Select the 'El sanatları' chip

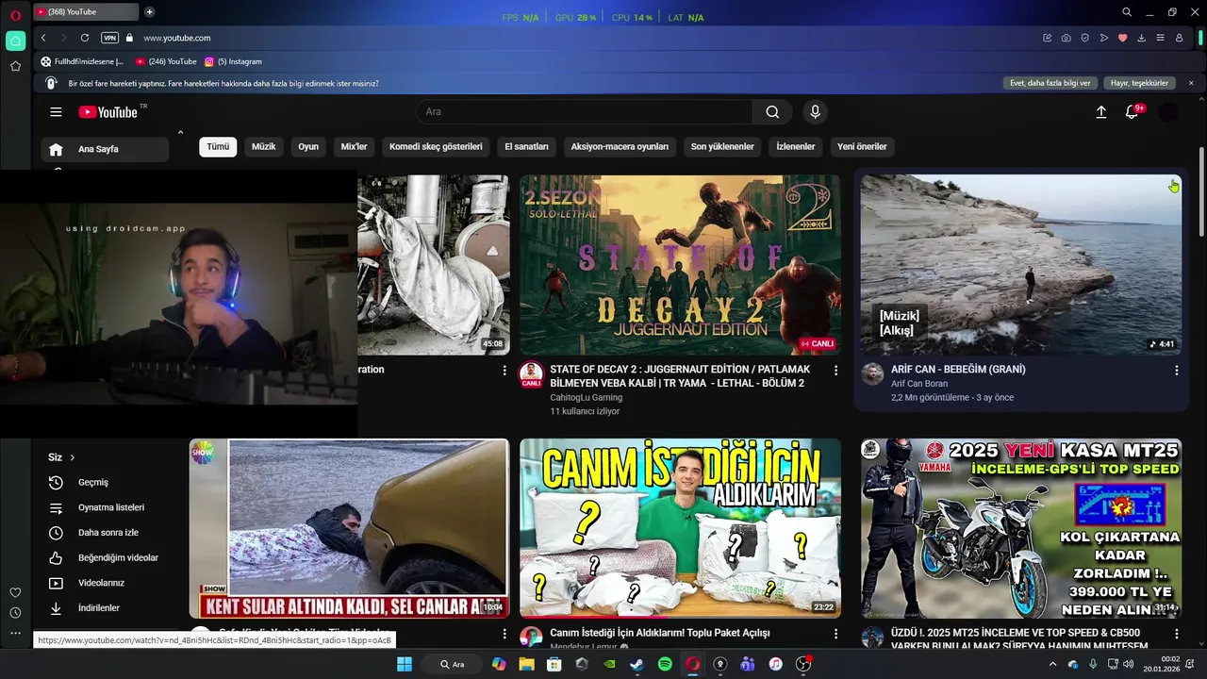coord(526,147)
